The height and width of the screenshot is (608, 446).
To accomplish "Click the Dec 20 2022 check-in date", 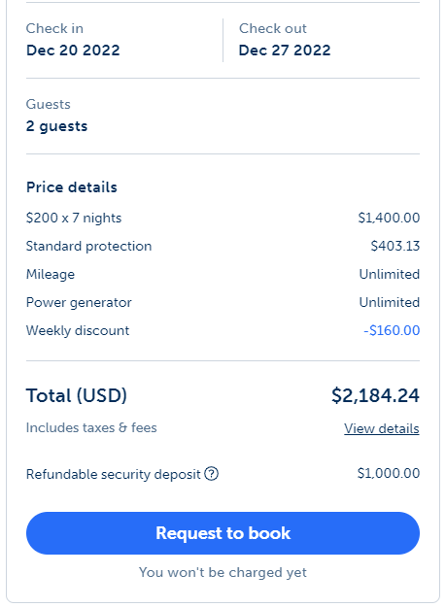I will pos(73,51).
